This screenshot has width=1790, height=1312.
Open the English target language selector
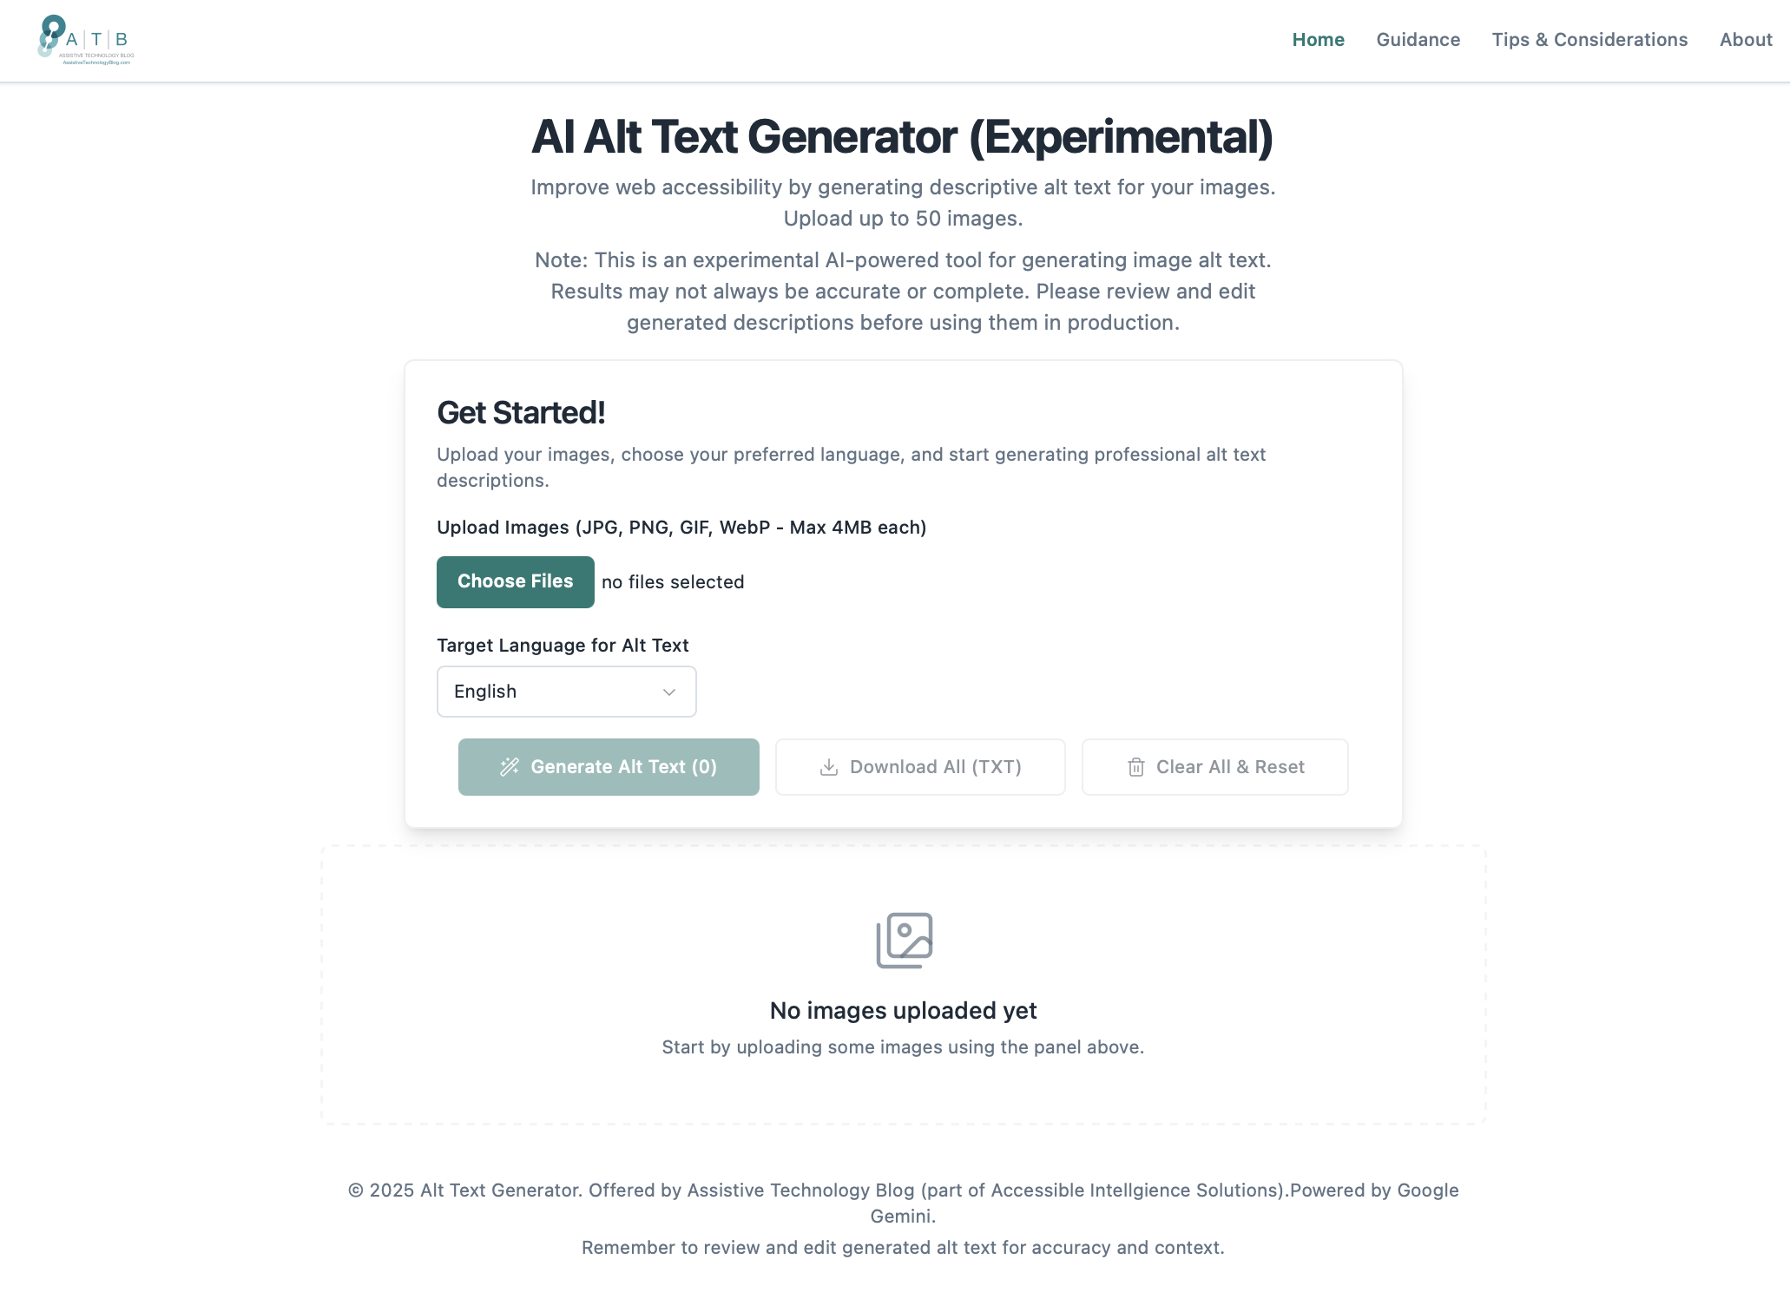pos(566,692)
